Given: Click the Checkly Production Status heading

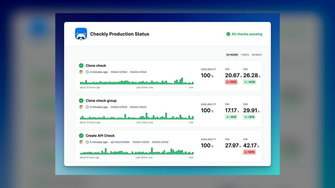Looking at the screenshot, I should 119,34.
